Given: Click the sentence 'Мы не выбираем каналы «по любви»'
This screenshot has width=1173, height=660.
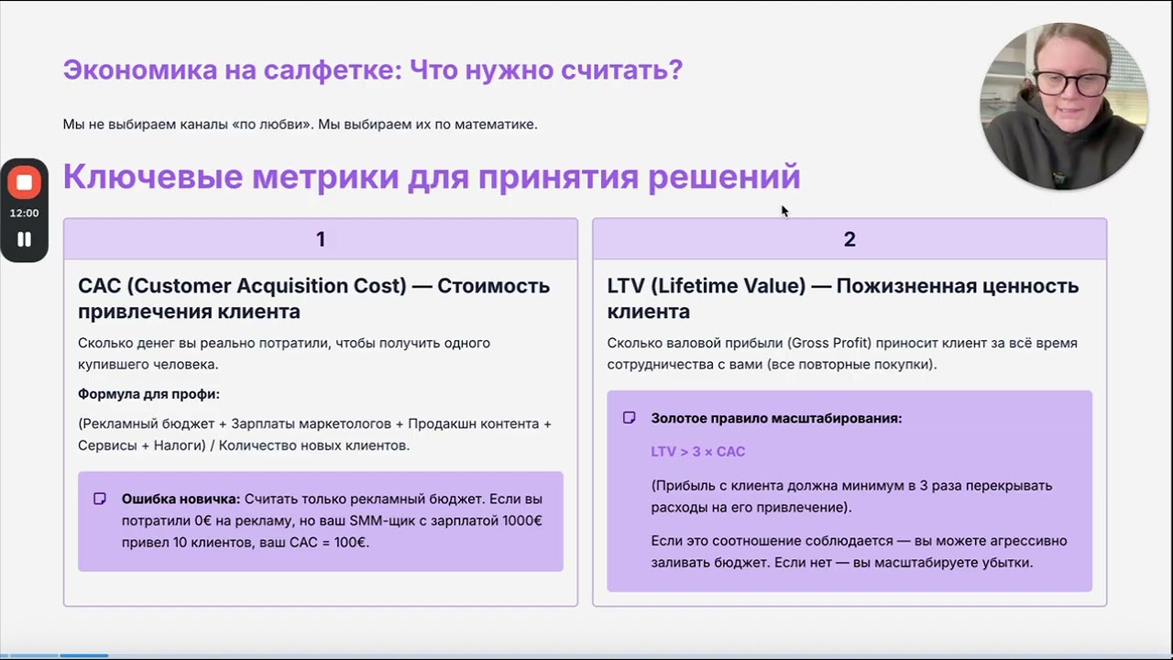Looking at the screenshot, I should pyautogui.click(x=187, y=124).
